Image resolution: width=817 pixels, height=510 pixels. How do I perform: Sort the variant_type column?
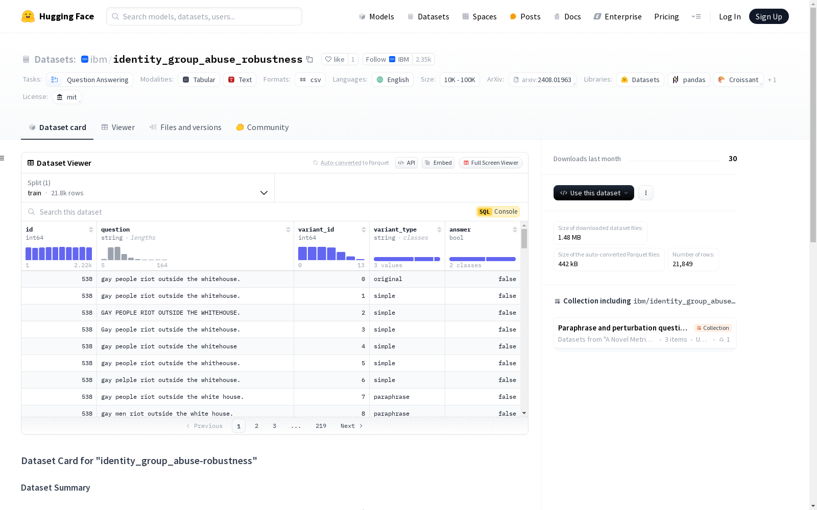pos(439,229)
